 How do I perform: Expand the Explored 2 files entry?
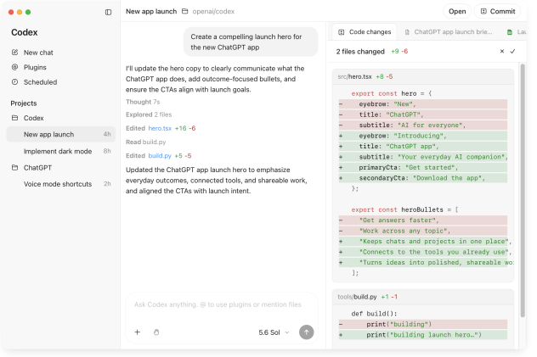pyautogui.click(x=149, y=114)
